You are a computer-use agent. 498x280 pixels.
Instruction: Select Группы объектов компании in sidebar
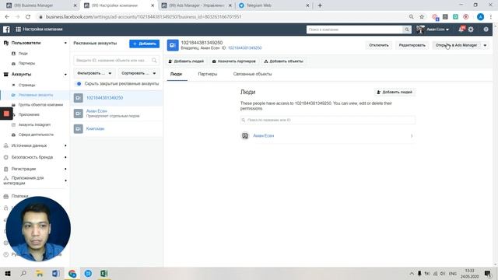[x=40, y=105]
